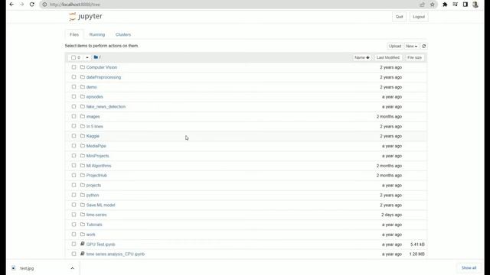Click the MediaPipe folder icon
Image resolution: width=490 pixels, height=275 pixels.
pyautogui.click(x=83, y=146)
